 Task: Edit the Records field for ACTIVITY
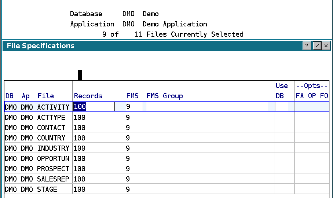click(94, 107)
